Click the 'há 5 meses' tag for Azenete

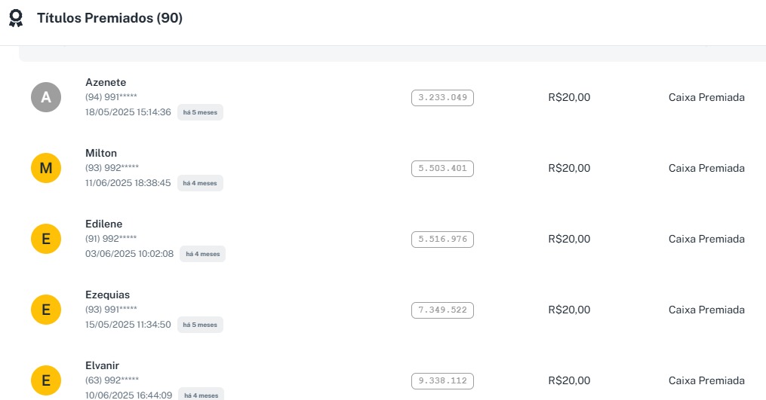200,112
